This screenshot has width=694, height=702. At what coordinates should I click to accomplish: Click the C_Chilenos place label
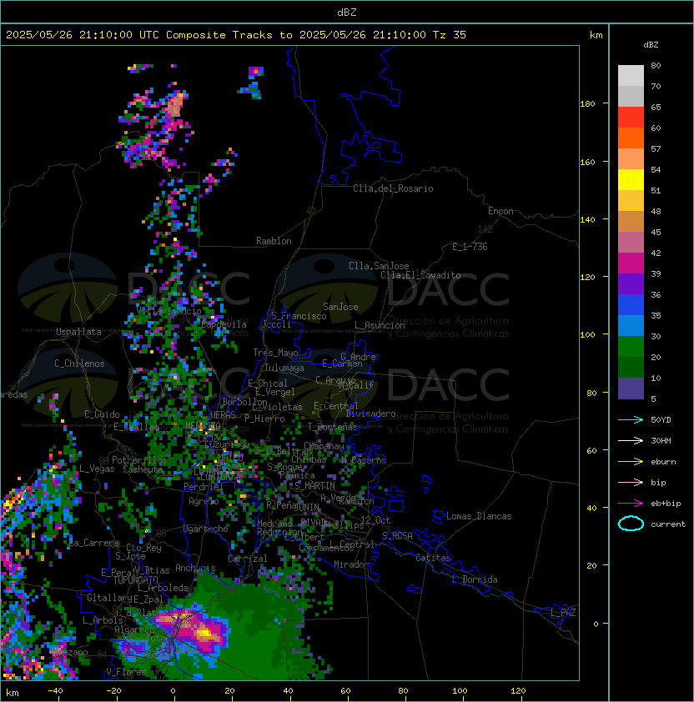(79, 364)
